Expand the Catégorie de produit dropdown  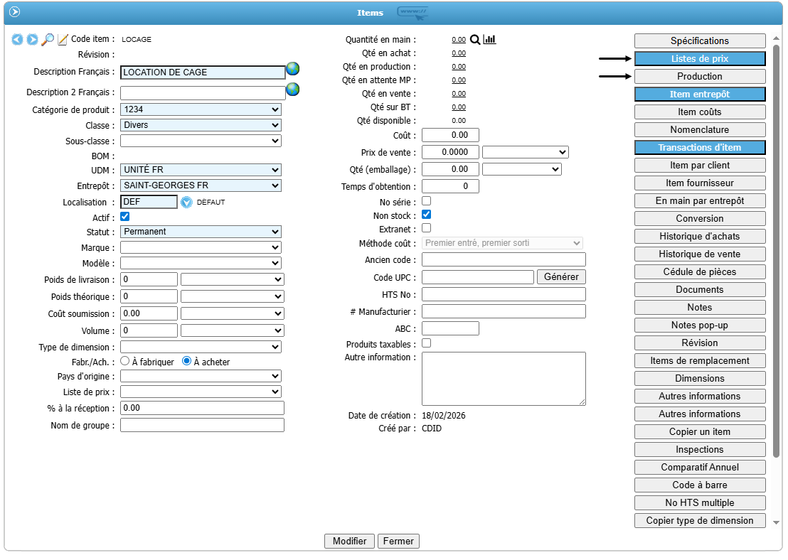201,109
